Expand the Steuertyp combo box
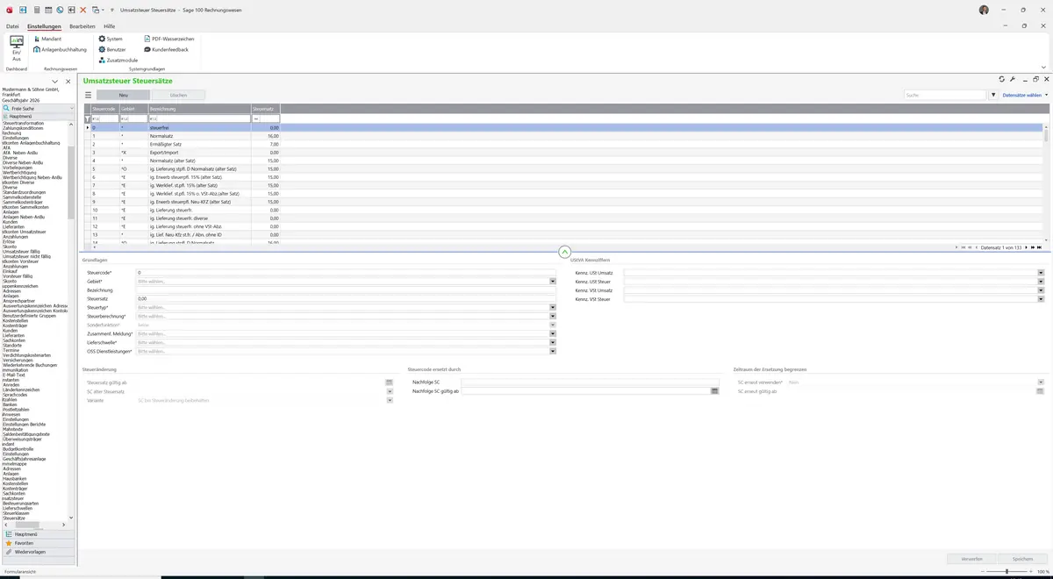 click(553, 308)
